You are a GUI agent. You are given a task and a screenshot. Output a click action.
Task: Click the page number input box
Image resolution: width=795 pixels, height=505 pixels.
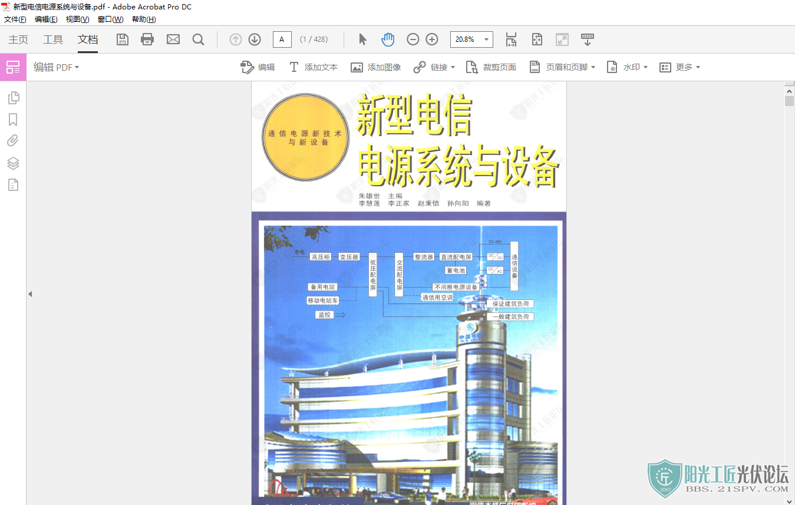tap(282, 39)
